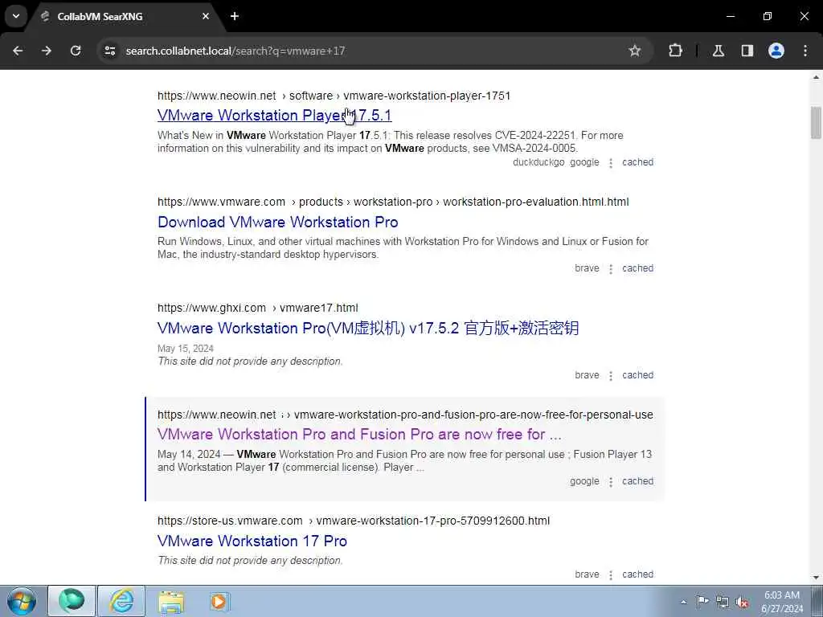Viewport: 823px width, 617px height.
Task: Launch Windows Media Player from taskbar
Action: coord(219,601)
